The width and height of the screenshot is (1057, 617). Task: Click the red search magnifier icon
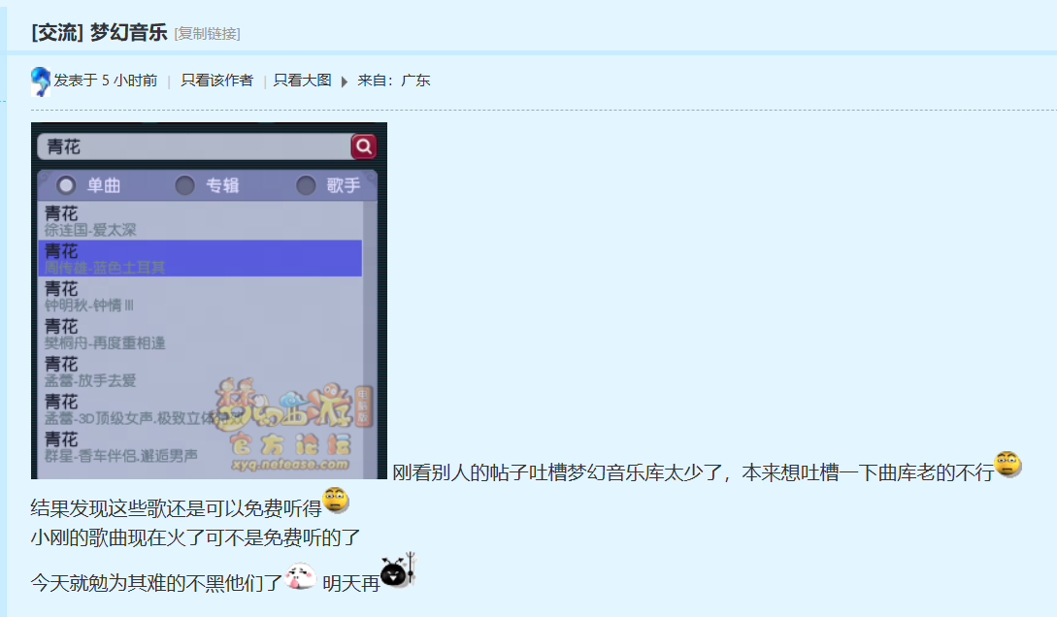(x=363, y=146)
